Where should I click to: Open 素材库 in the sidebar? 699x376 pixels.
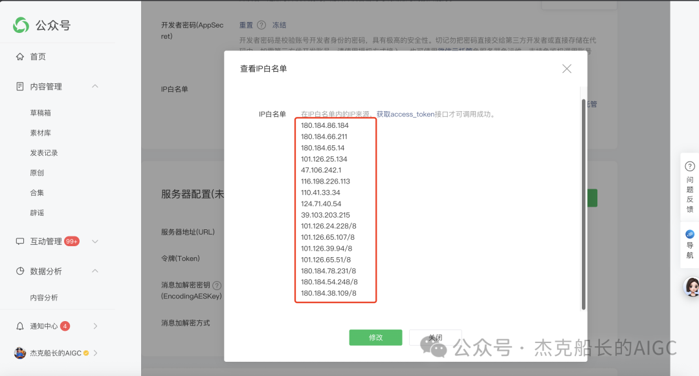[x=41, y=133]
